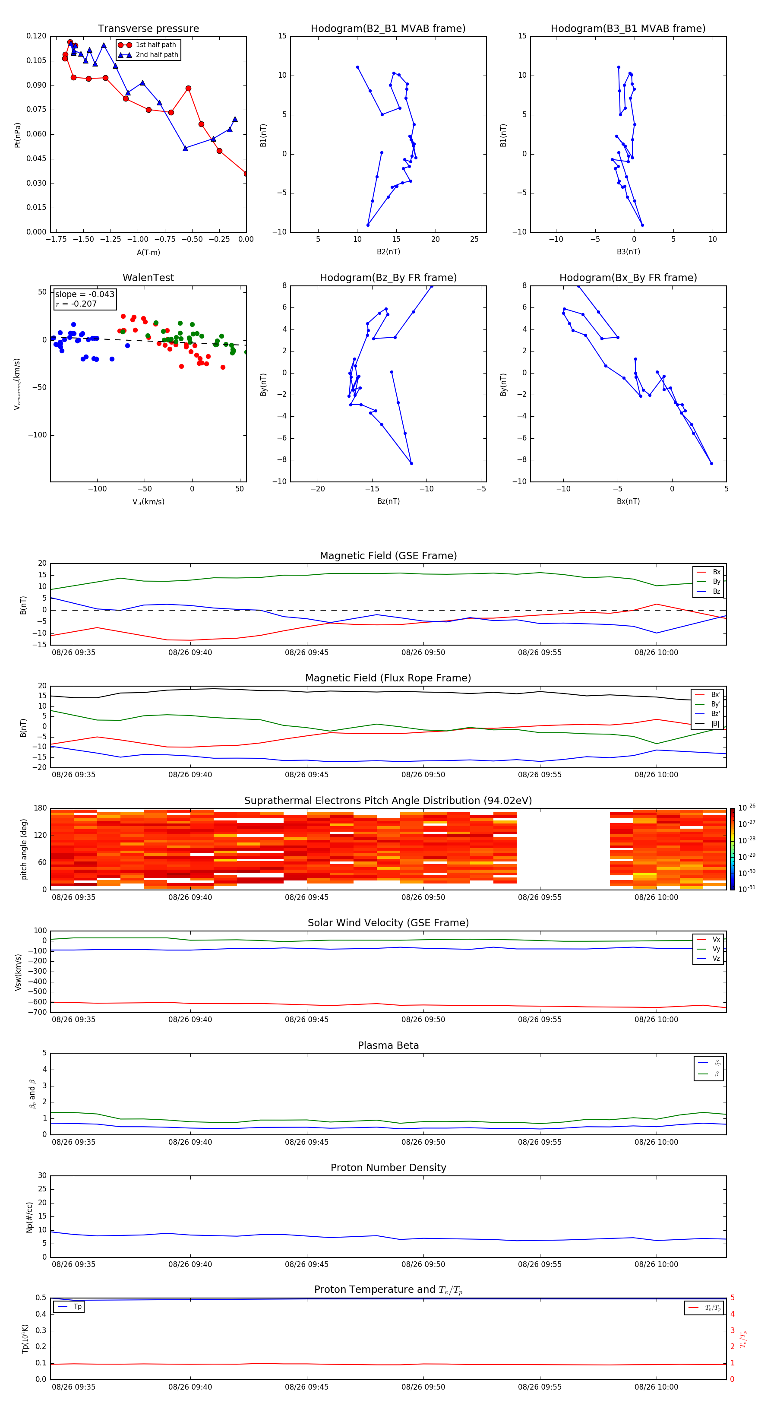Click the "Proton Temperature and Te/Tp" title
Viewport: 777px width, 1425px height.
click(x=388, y=1290)
